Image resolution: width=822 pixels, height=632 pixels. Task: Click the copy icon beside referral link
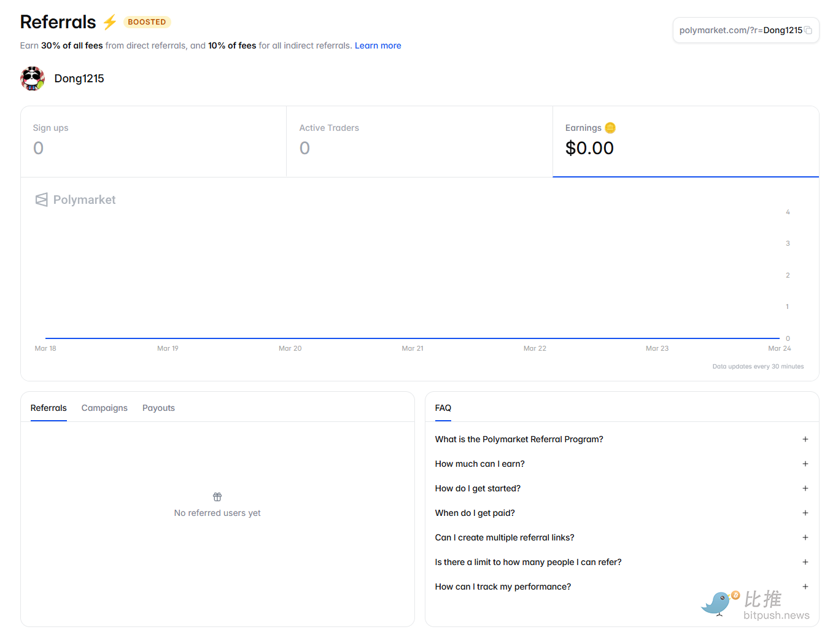tap(808, 30)
